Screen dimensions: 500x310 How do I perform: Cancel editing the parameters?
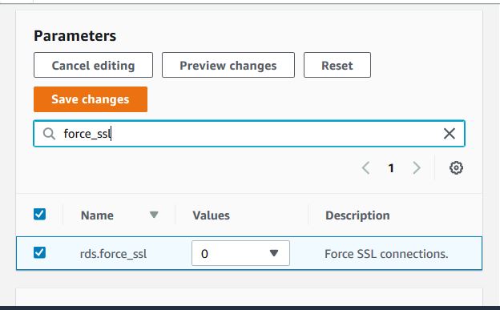94,65
